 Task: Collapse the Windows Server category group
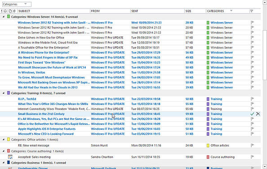(x=4, y=17)
